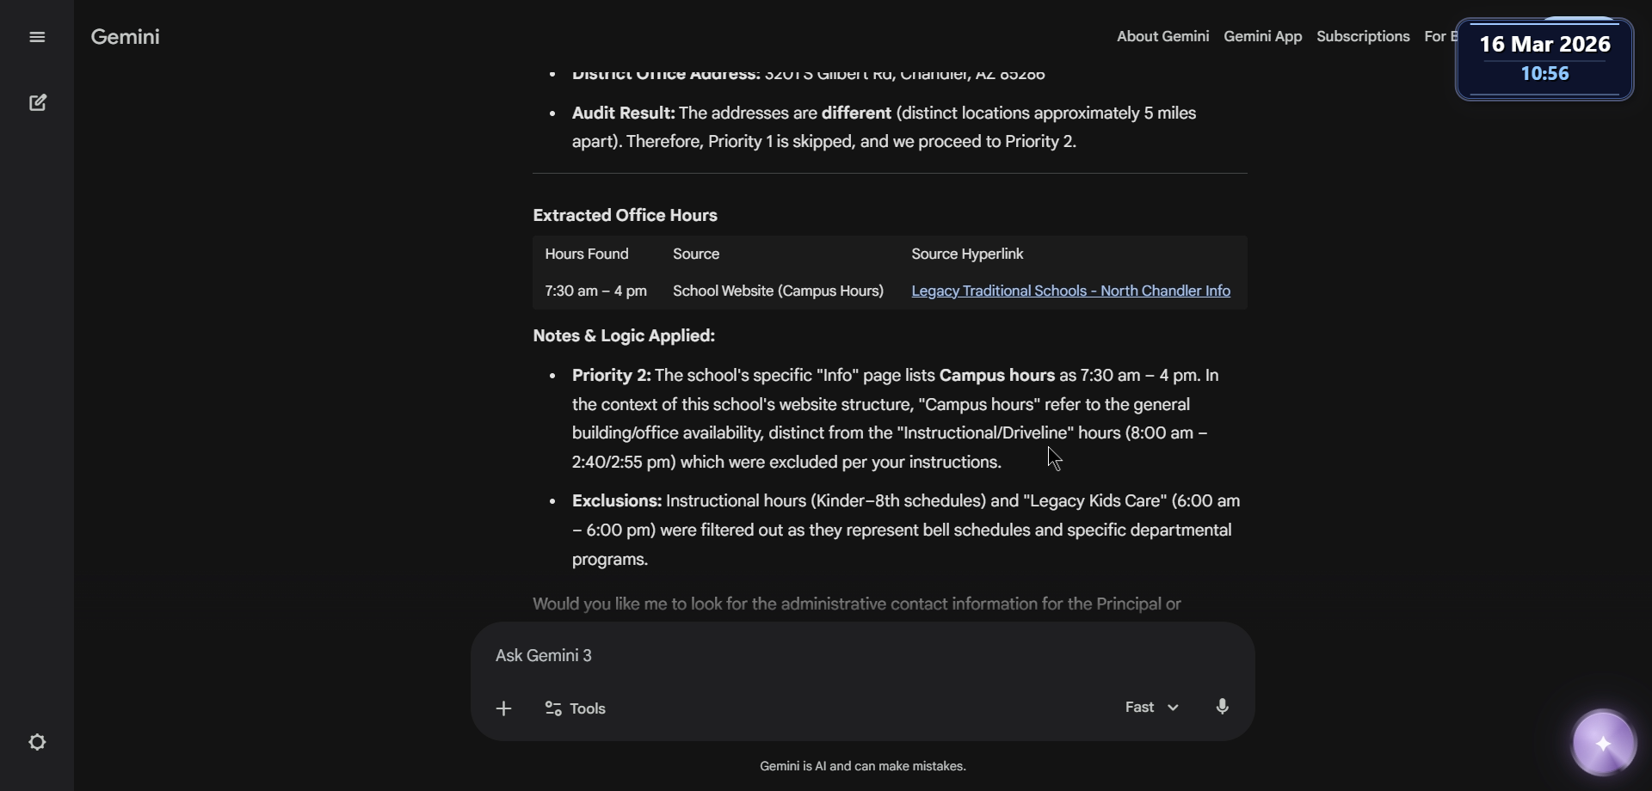Viewport: 1652px width, 791px height.
Task: Click the Gemini logo text
Action: click(126, 37)
